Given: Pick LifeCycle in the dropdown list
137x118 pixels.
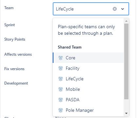Looking at the screenshot, I should coord(88,79).
